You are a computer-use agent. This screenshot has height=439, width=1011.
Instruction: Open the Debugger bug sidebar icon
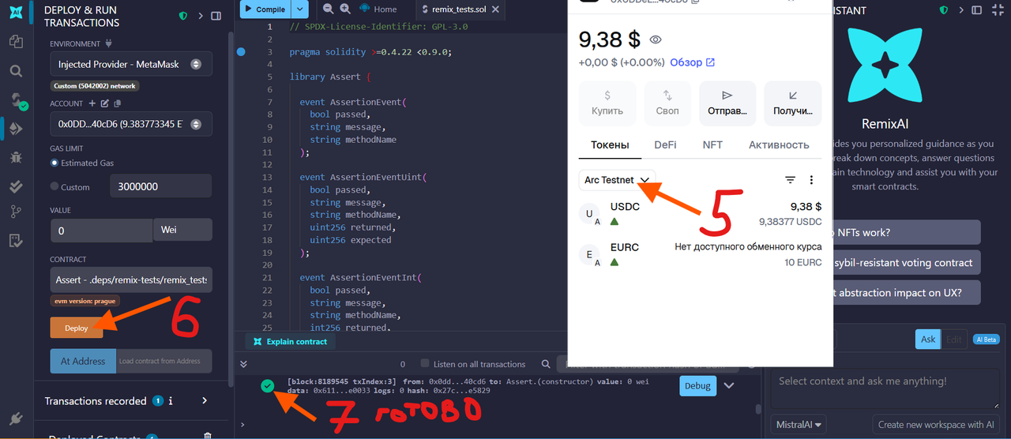tap(16, 157)
